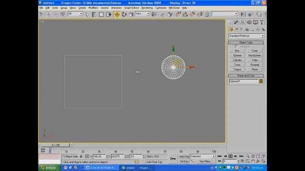Open the Modify panel tab
The width and height of the screenshot is (305, 171).
[236, 22]
